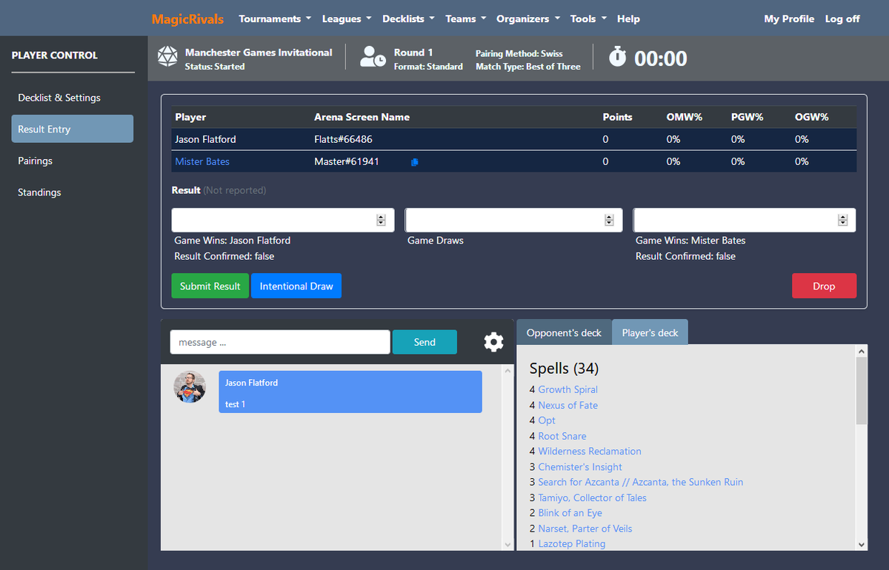Click deck list scroll up arrow
This screenshot has height=570, width=889.
click(861, 351)
